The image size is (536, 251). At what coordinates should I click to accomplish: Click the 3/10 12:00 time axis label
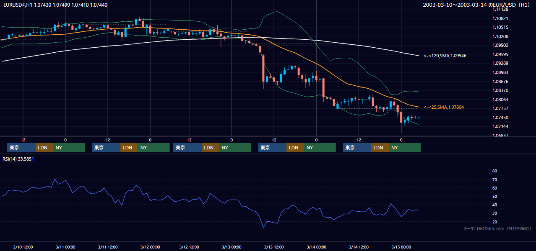click(x=23, y=247)
